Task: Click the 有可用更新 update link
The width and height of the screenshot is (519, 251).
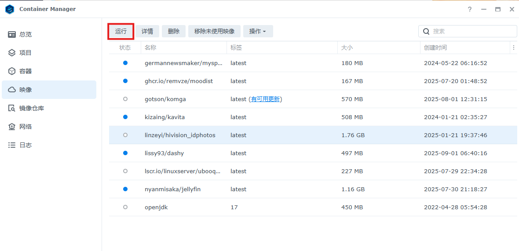Action: [265, 99]
